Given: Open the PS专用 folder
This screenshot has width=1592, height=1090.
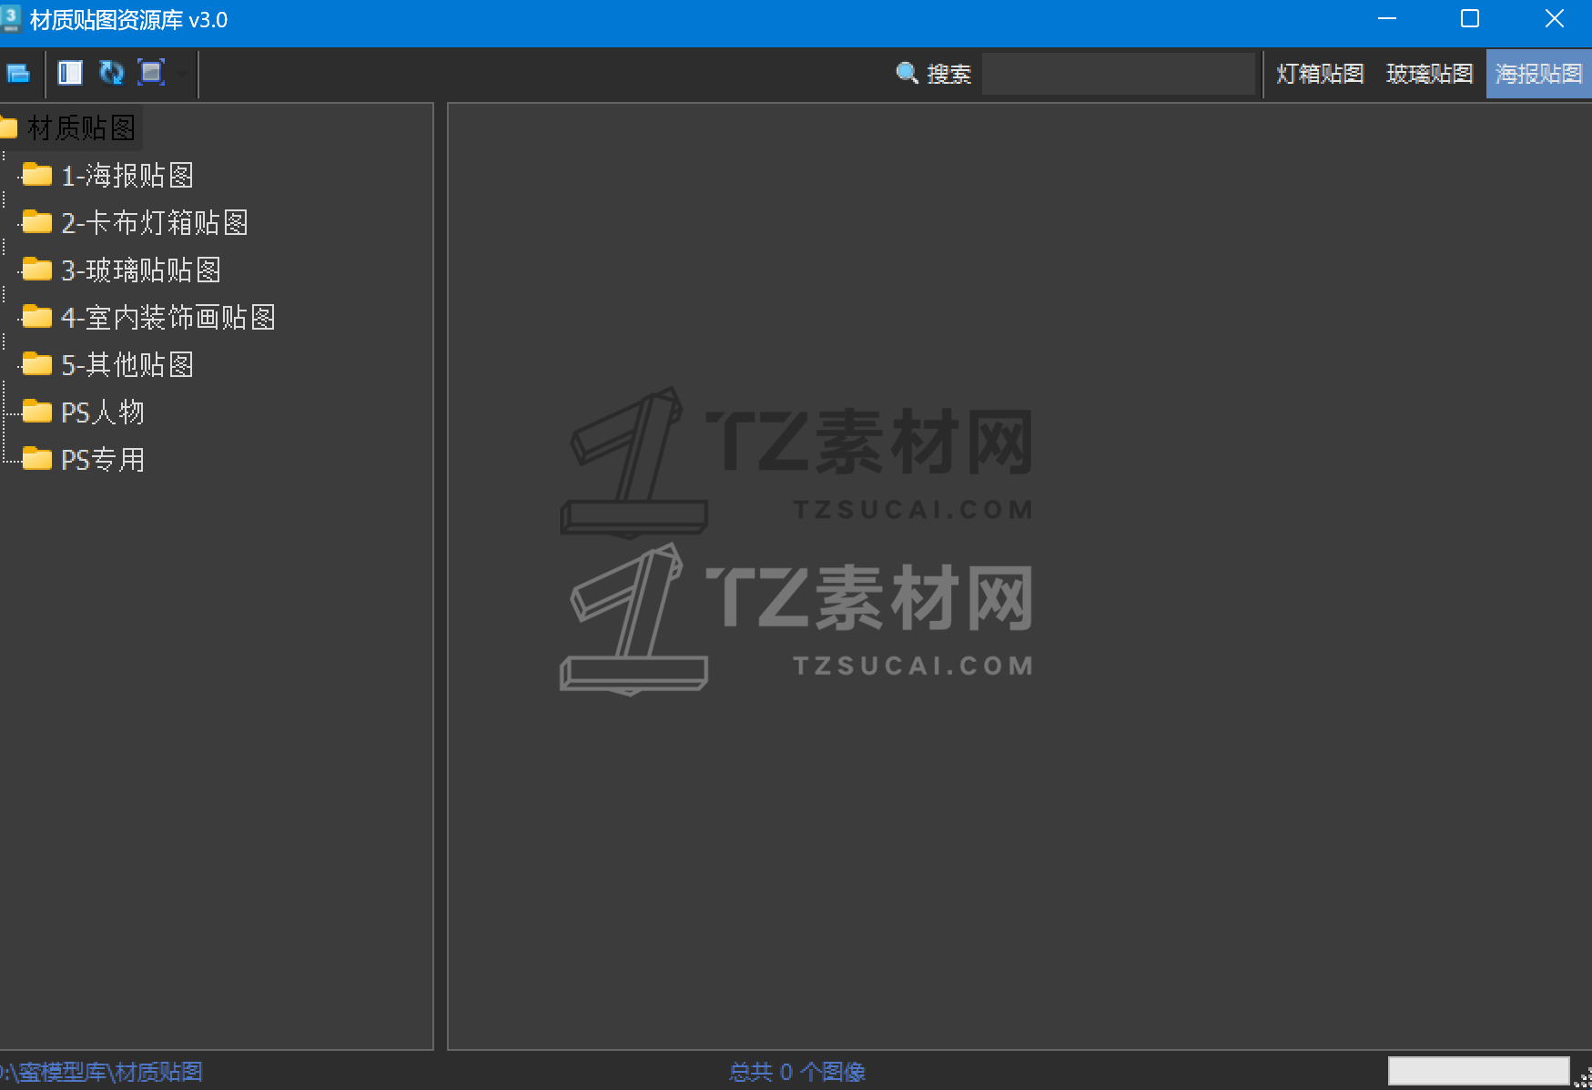Looking at the screenshot, I should [x=103, y=459].
